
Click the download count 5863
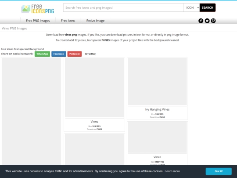click(x=100, y=129)
